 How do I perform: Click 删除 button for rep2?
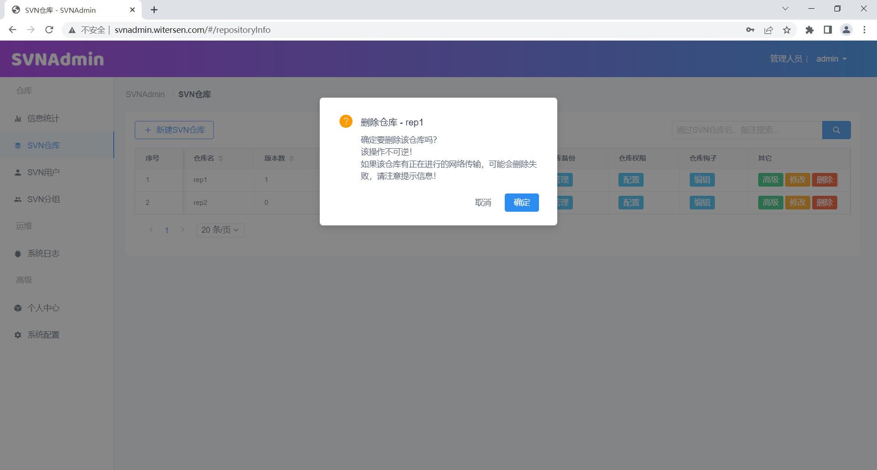pyautogui.click(x=824, y=203)
